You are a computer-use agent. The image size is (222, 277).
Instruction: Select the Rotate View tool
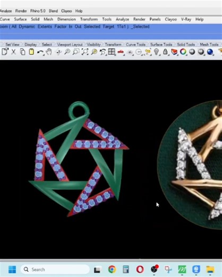58,52
